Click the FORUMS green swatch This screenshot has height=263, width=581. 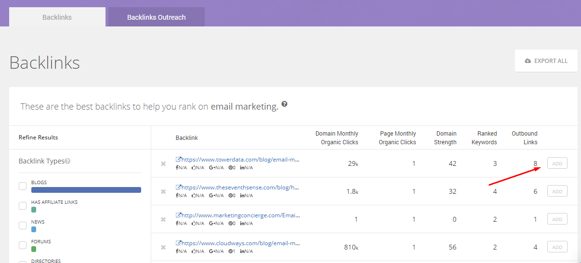34,249
